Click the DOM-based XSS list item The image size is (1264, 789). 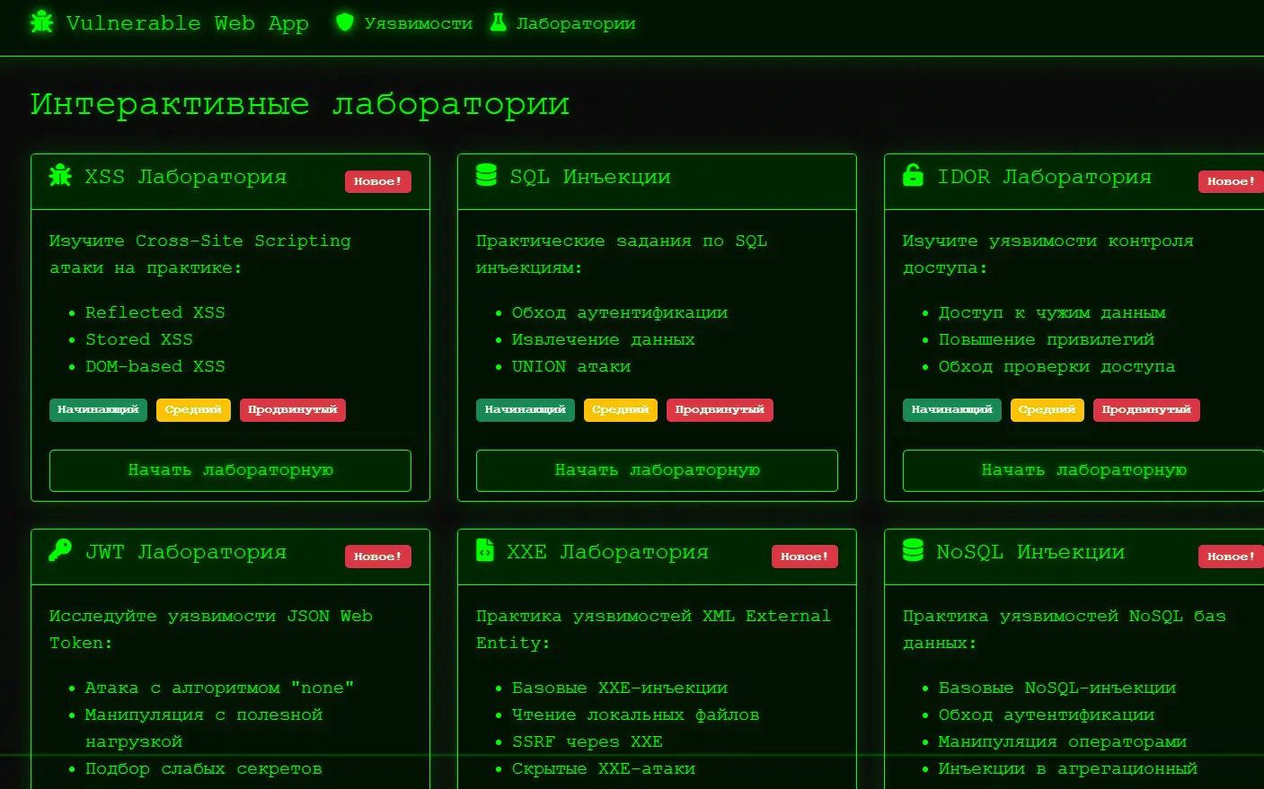[155, 366]
